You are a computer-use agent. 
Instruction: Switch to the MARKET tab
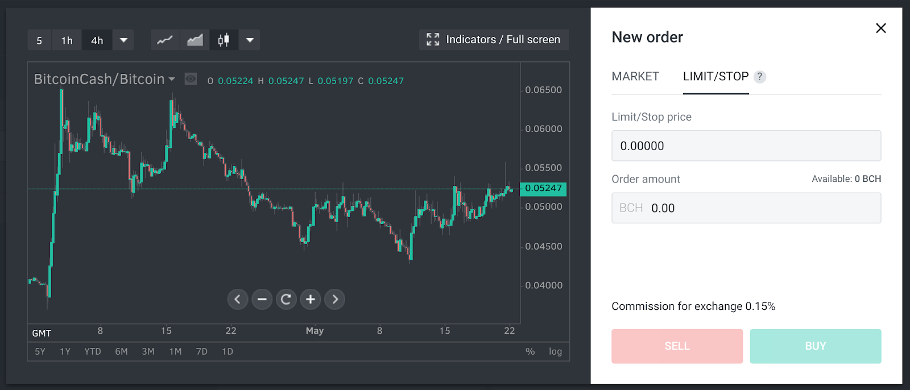pyautogui.click(x=635, y=76)
